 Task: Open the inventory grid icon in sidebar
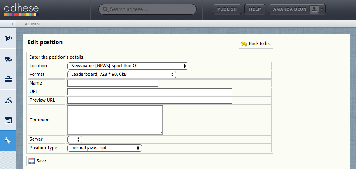coord(8,38)
